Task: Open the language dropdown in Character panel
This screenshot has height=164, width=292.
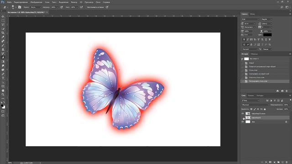Action: point(250,49)
